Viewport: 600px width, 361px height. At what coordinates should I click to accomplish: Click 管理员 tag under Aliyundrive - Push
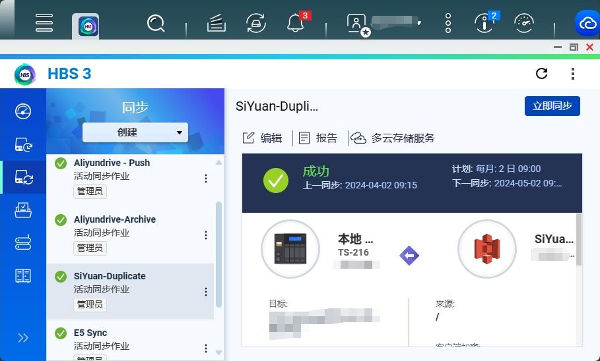[90, 192]
